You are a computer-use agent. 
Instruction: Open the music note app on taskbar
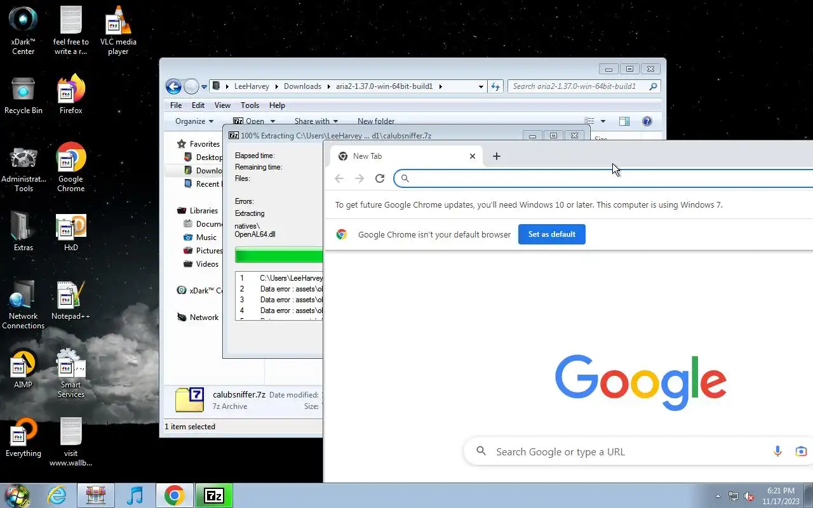click(135, 495)
